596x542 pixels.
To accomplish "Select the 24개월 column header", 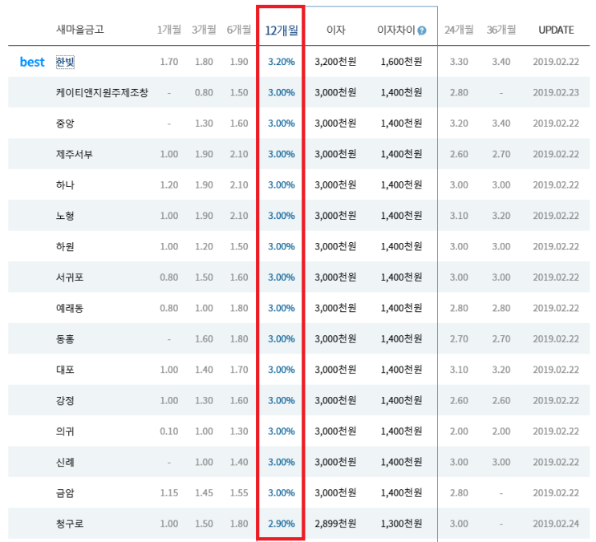I will tap(459, 30).
